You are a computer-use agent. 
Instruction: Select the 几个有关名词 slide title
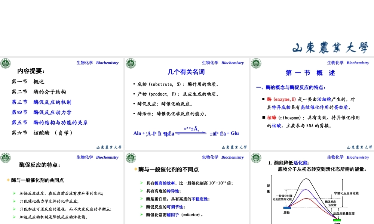[x=186, y=72]
